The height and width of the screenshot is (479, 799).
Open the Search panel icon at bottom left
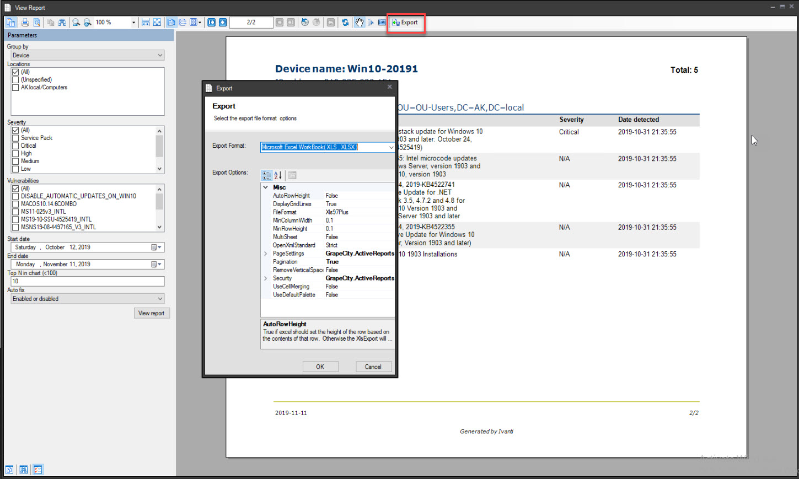click(23, 469)
